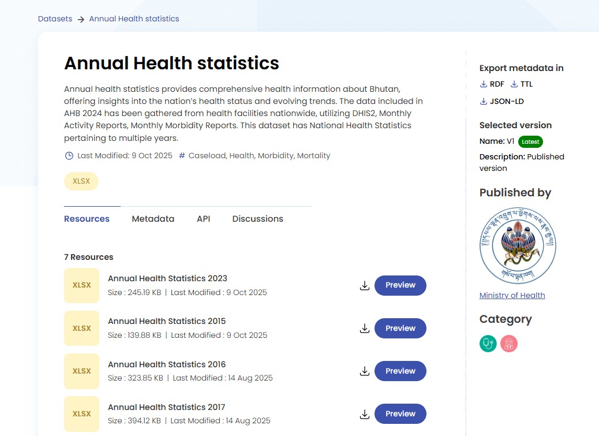Viewport: 599px width, 436px height.
Task: Preview Annual Health Statistics 2017
Action: point(400,413)
